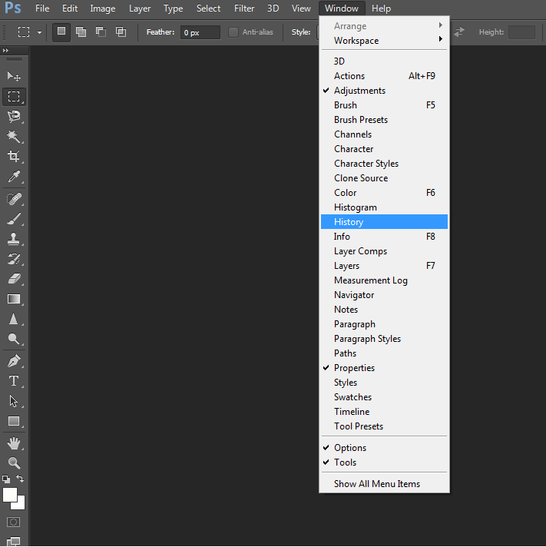
Task: Change screen mode at toolbar bottom
Action: [x=14, y=541]
